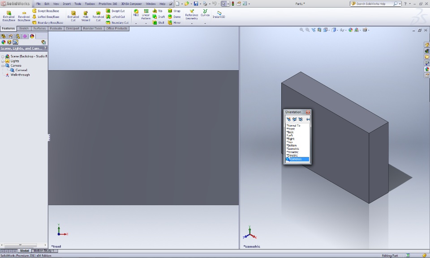Switch to the Office Products tab
The image size is (430, 258).
pyautogui.click(x=117, y=29)
